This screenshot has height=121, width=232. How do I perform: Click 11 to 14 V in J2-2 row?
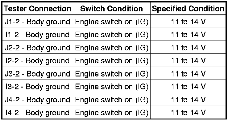pyautogui.click(x=188, y=47)
